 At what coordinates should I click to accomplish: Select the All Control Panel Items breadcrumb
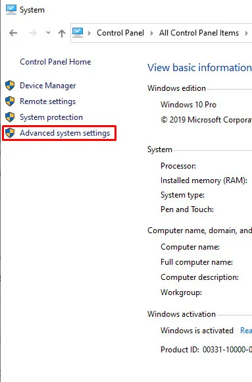[199, 33]
